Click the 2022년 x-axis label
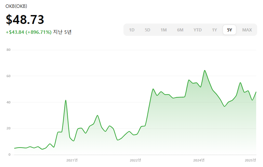The height and width of the screenshot is (167, 263). pyautogui.click(x=135, y=160)
